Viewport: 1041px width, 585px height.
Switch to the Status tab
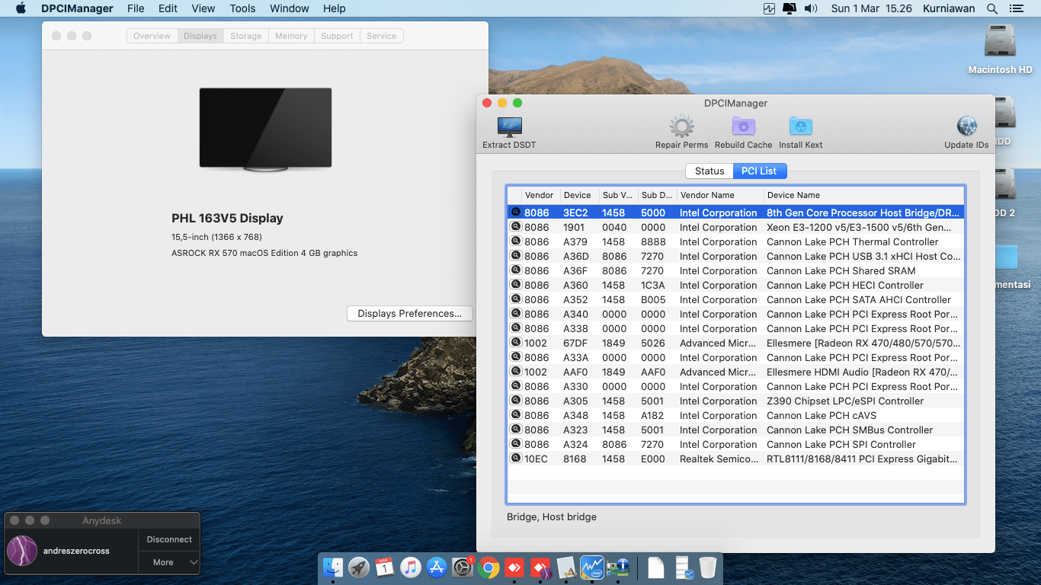(x=709, y=171)
